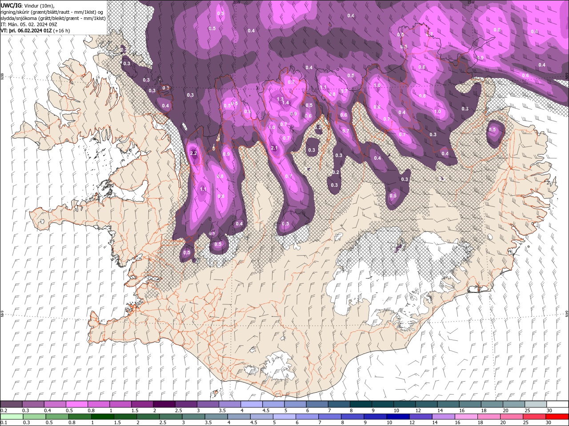Click the "2.1" precipitation value on the map
569x426 pixels.
[274, 148]
